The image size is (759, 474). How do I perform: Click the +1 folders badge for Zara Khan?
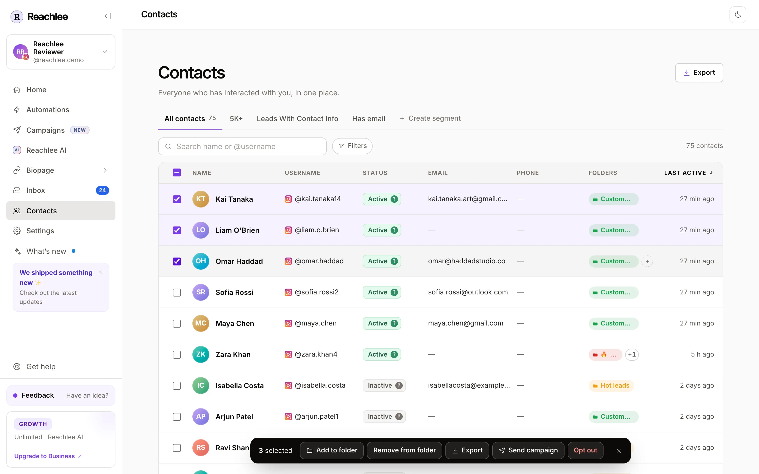point(632,354)
